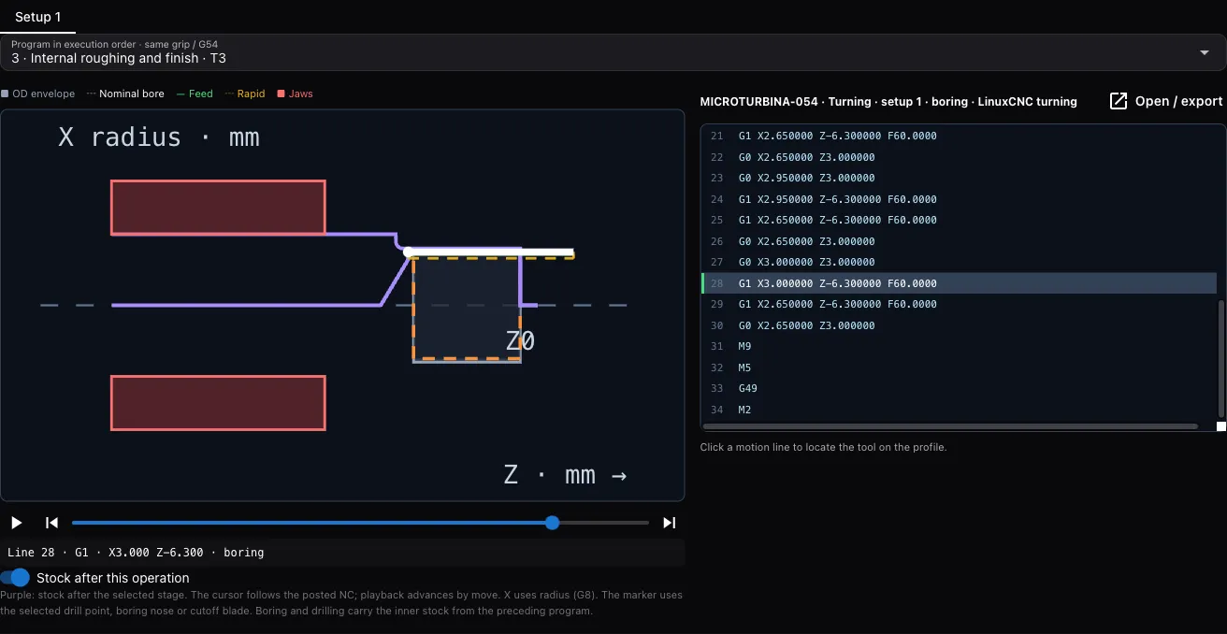Toggle the OD envelope legend swatch
Viewport: 1227px width, 634px height.
coord(5,94)
